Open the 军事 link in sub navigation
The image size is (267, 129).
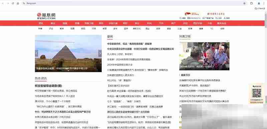40,29
